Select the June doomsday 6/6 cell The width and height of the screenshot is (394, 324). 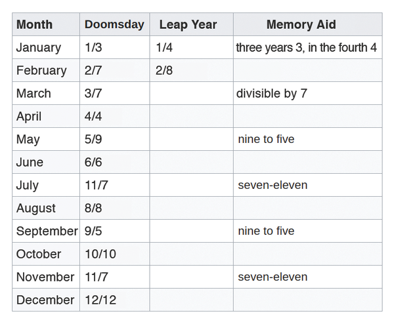[93, 162]
